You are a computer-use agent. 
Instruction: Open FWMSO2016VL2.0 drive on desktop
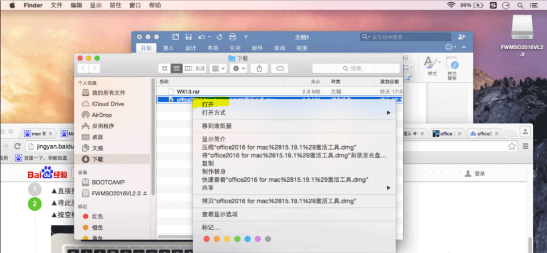[522, 36]
